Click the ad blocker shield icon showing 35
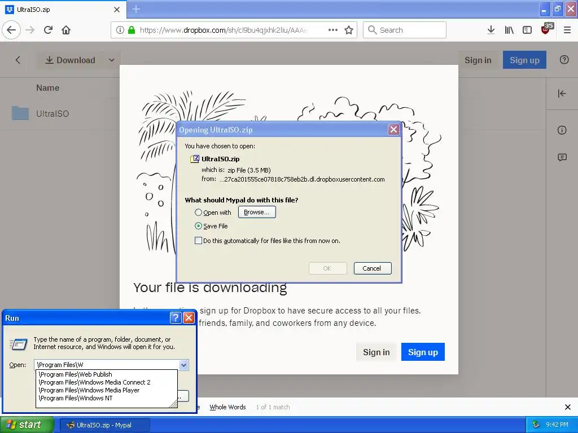 (x=546, y=29)
